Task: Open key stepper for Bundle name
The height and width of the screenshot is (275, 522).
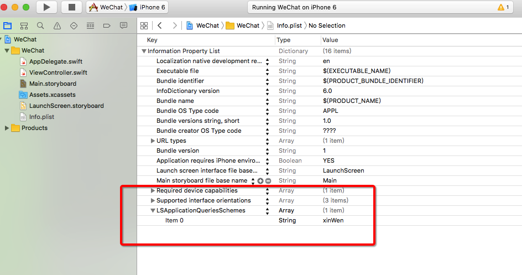Action: [267, 101]
